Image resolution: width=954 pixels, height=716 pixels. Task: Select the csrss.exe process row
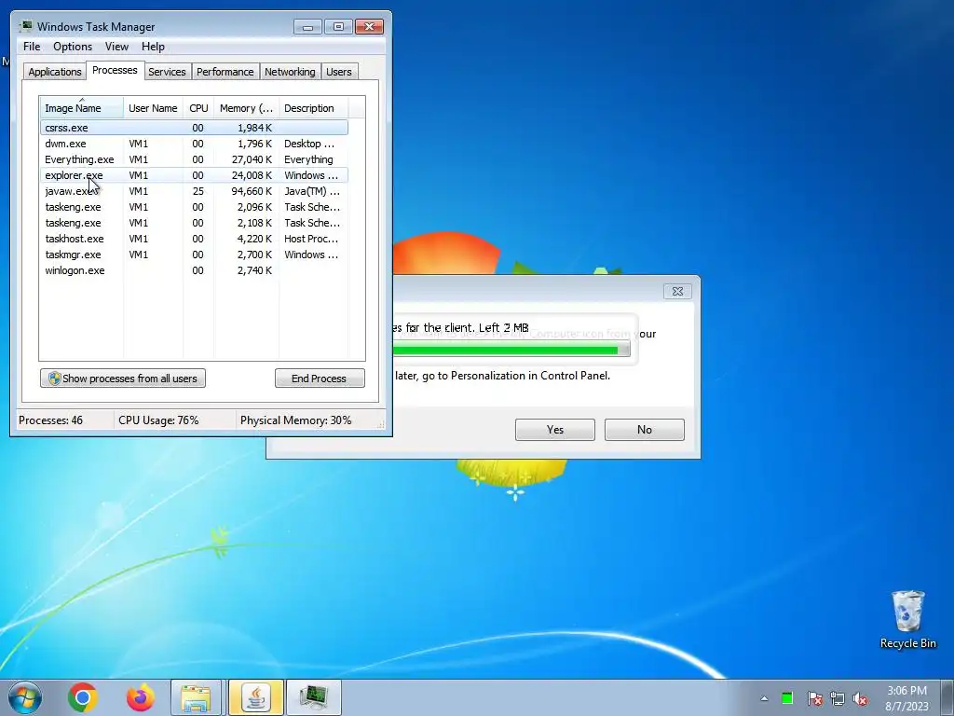coord(194,128)
